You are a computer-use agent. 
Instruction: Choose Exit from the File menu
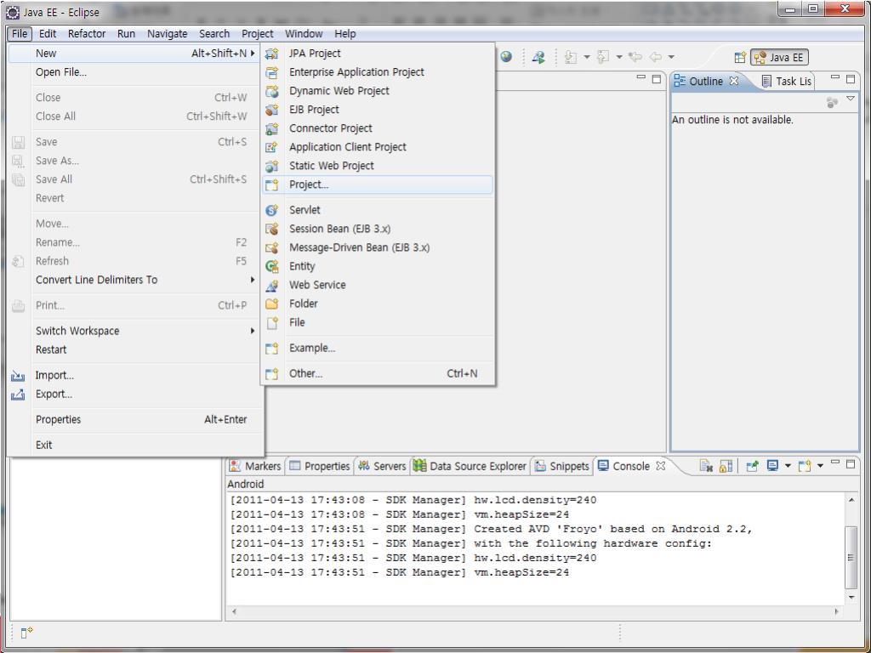[x=44, y=445]
